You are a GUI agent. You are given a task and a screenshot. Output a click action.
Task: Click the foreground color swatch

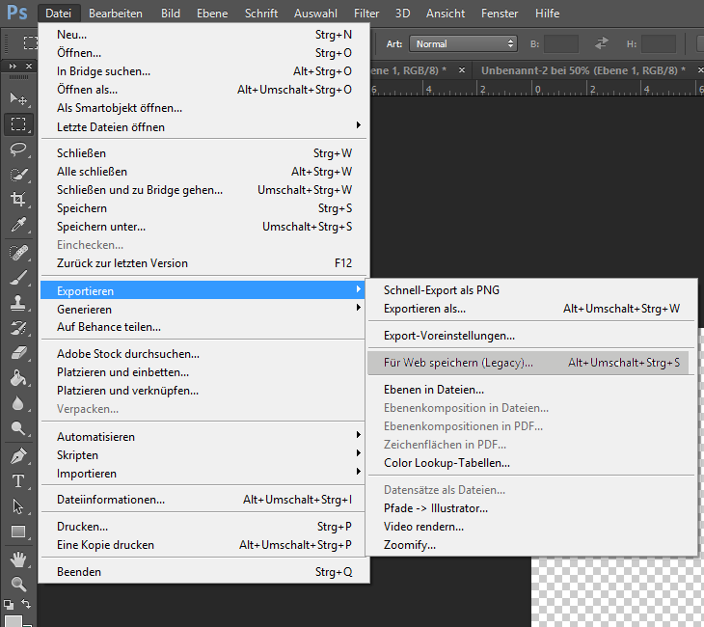coord(13,620)
